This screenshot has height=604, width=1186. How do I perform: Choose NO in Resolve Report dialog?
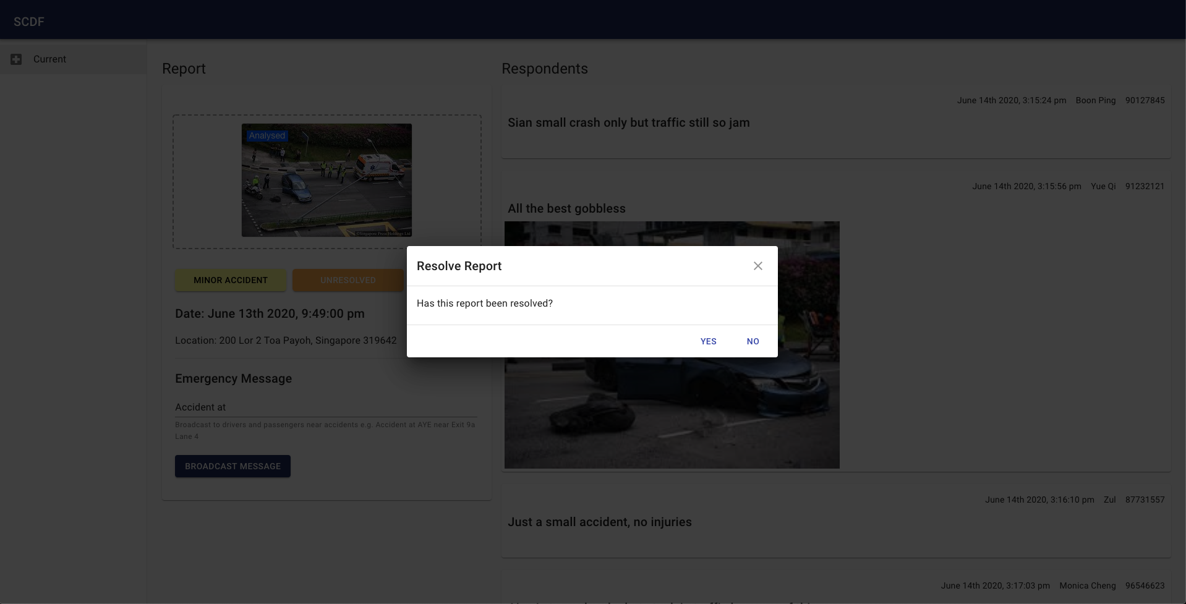[x=753, y=341]
